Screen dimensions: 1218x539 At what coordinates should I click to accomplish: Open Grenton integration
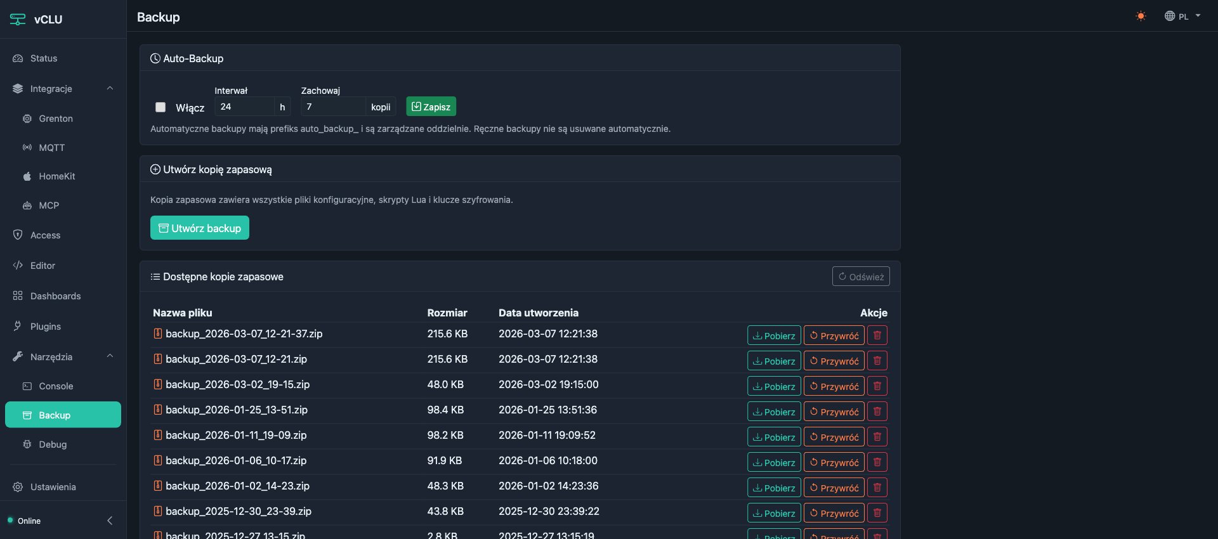coord(63,119)
